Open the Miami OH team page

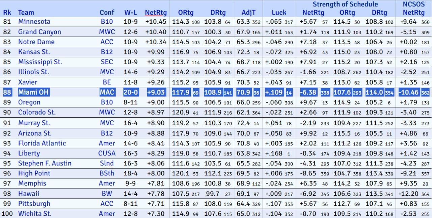click(34, 92)
